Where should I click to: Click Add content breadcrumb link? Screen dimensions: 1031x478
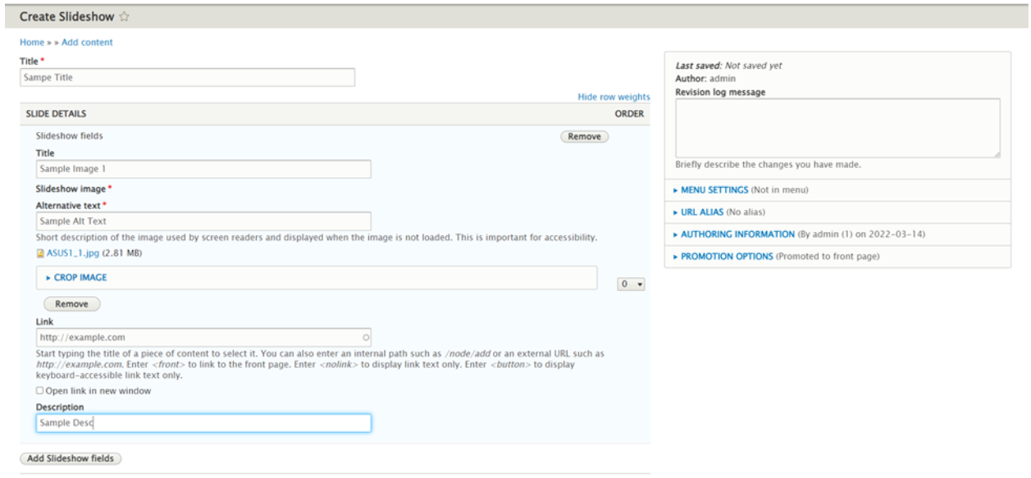tap(87, 43)
